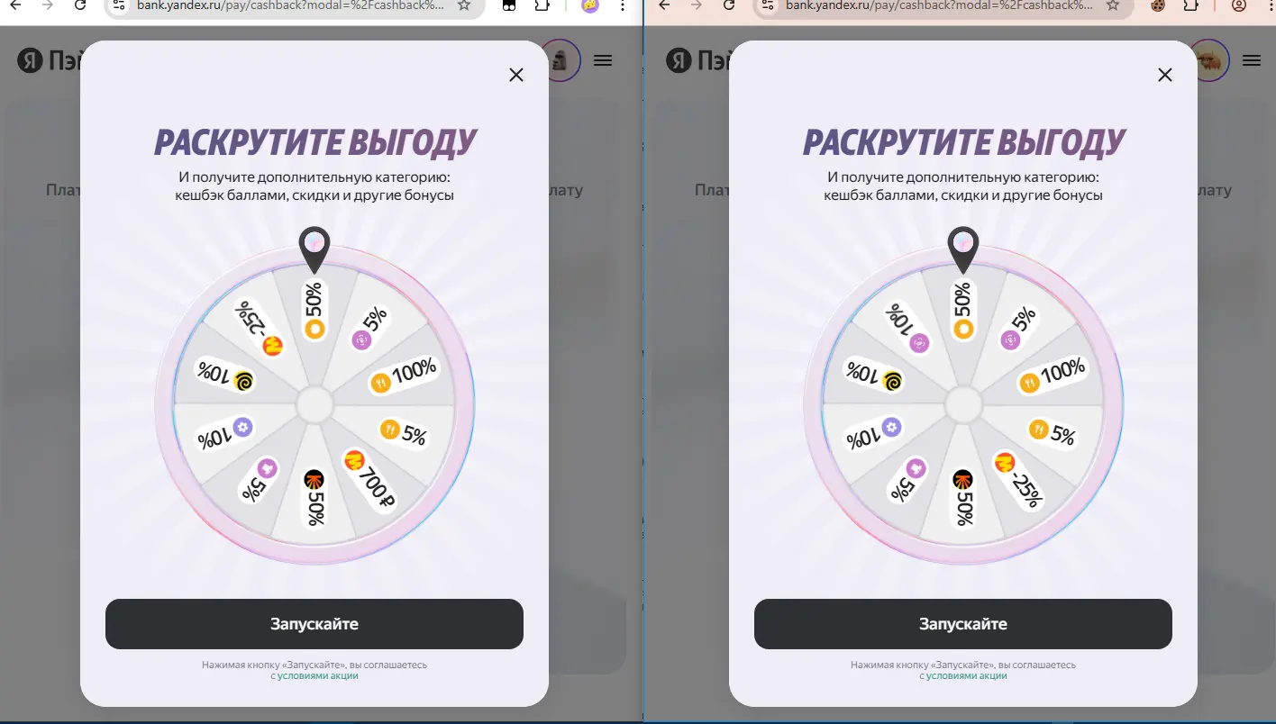Click Запускайте button in the right window
Screen dimensions: 1276x724
pyautogui.click(x=963, y=624)
